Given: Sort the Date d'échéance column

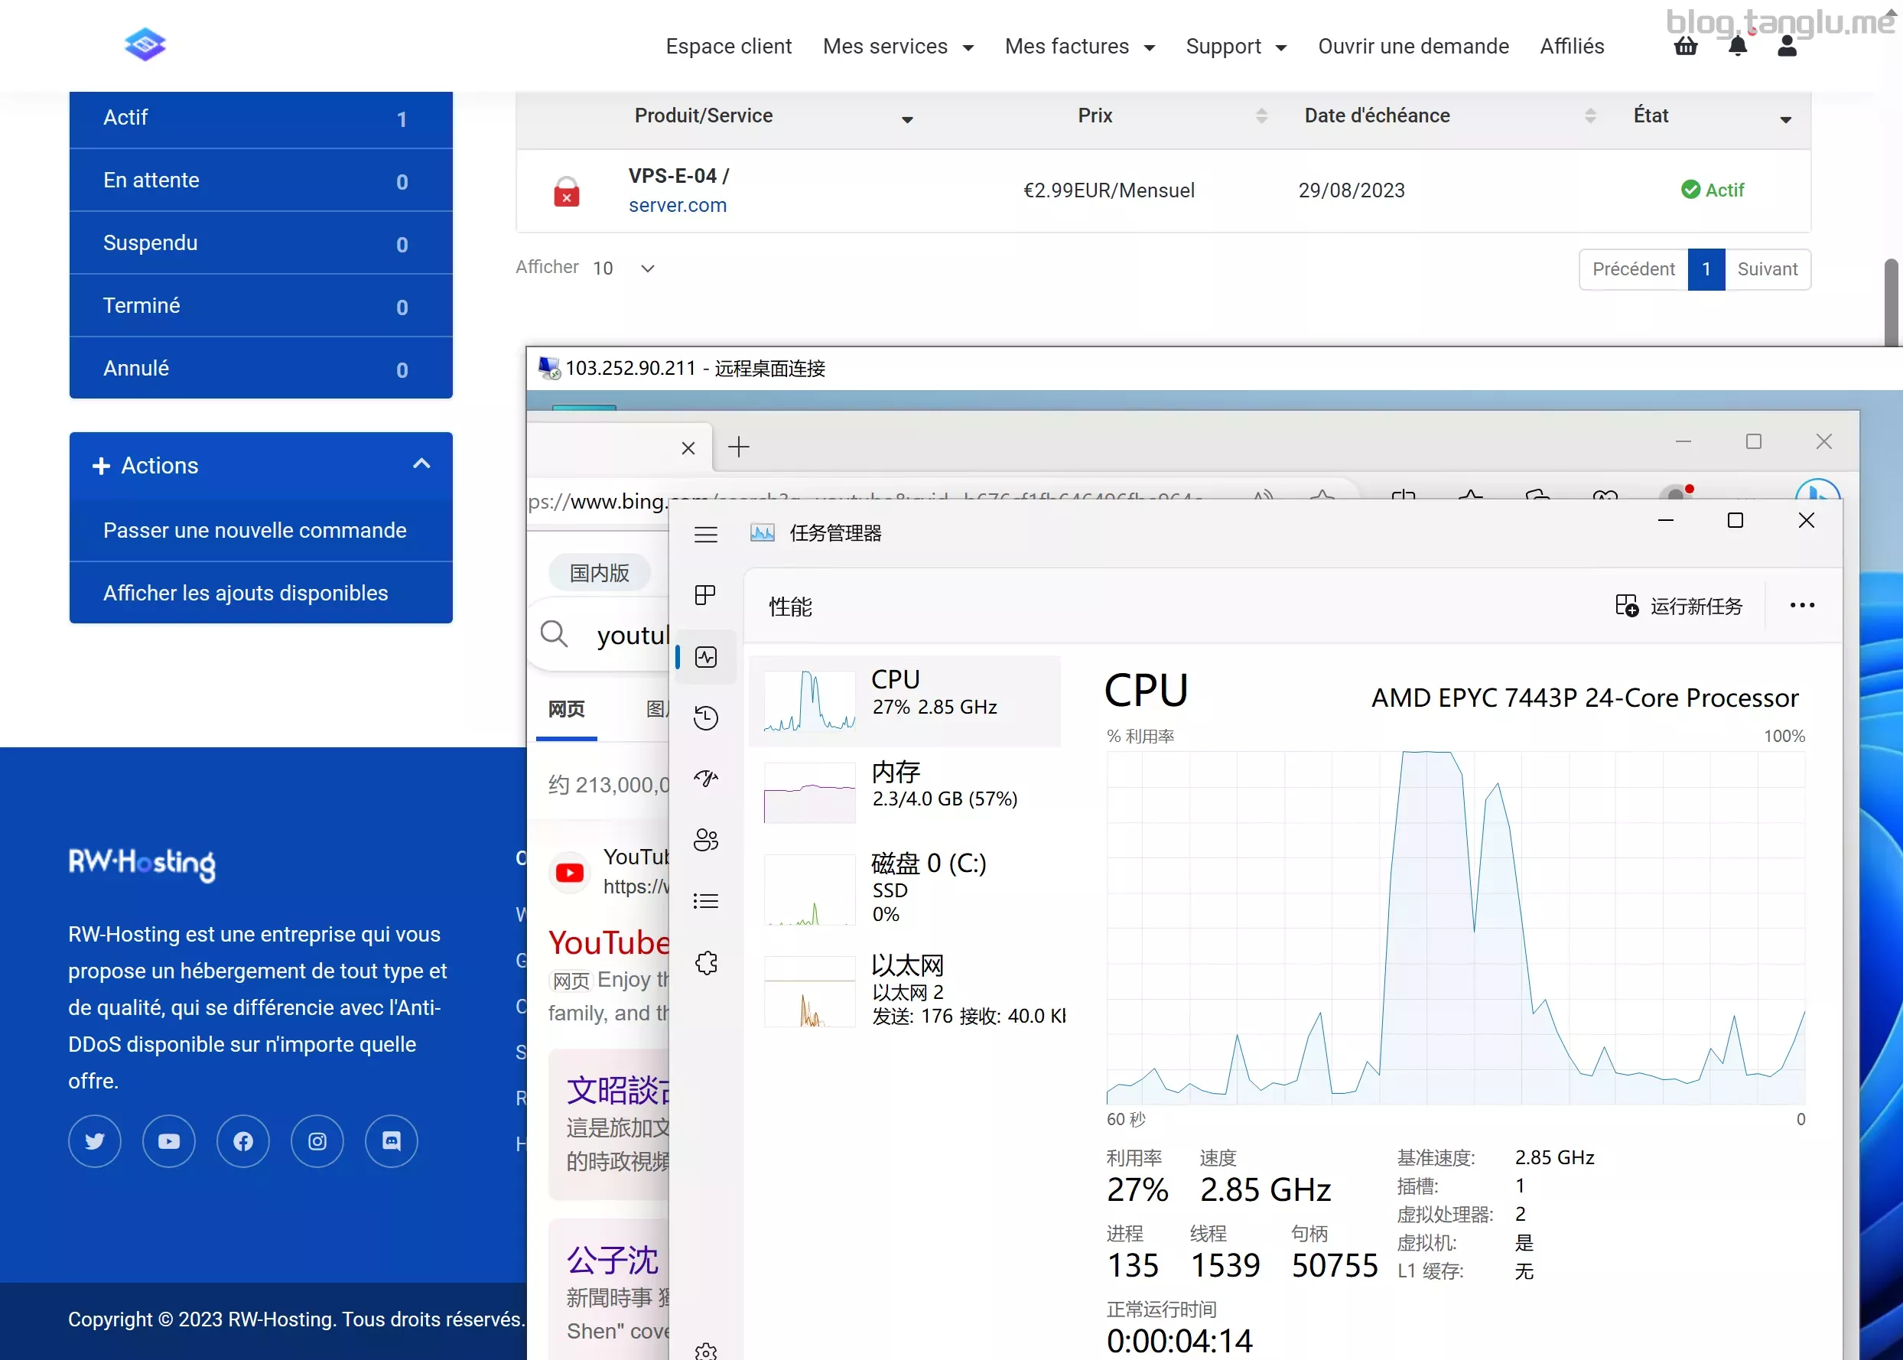Looking at the screenshot, I should click(1591, 116).
